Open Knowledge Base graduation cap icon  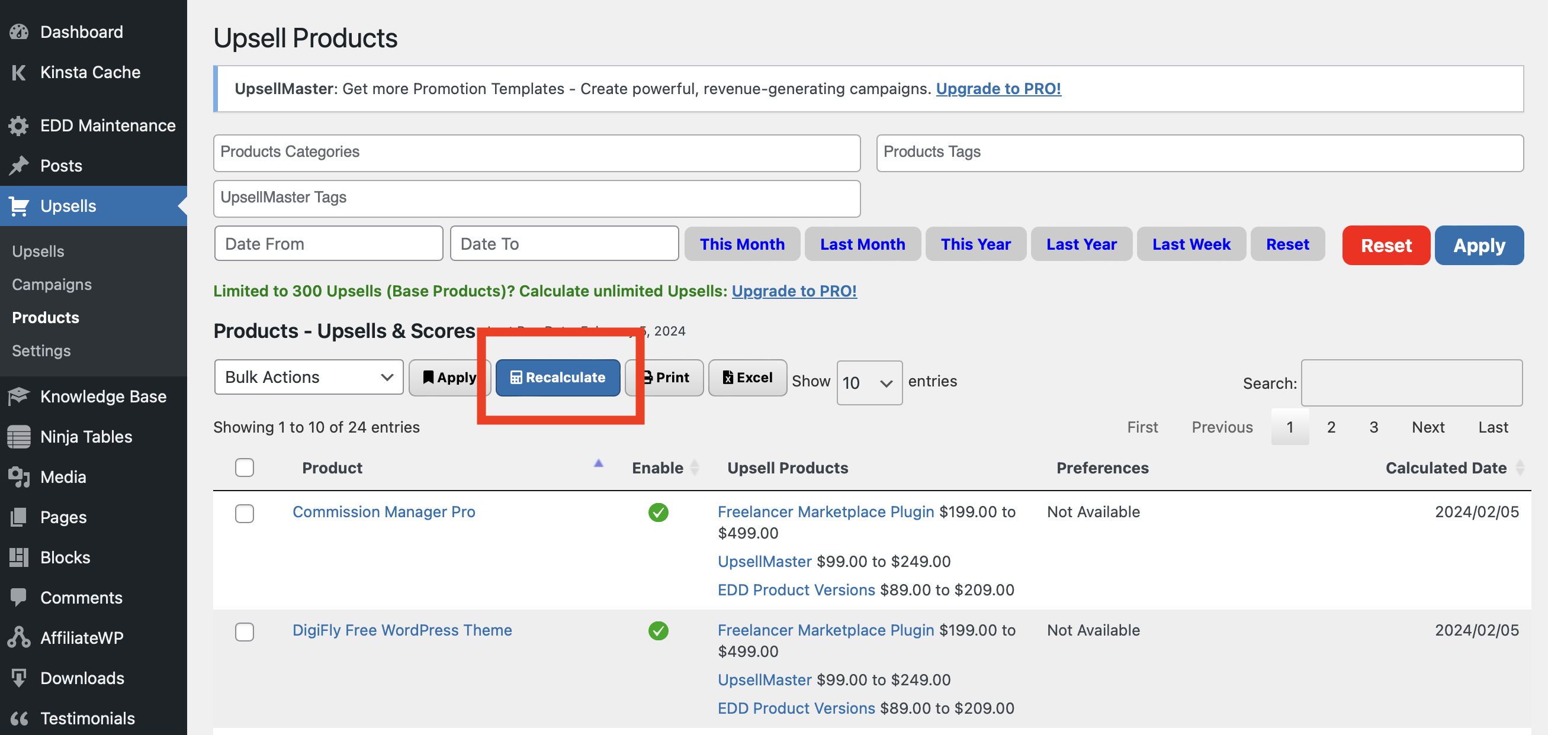(18, 396)
